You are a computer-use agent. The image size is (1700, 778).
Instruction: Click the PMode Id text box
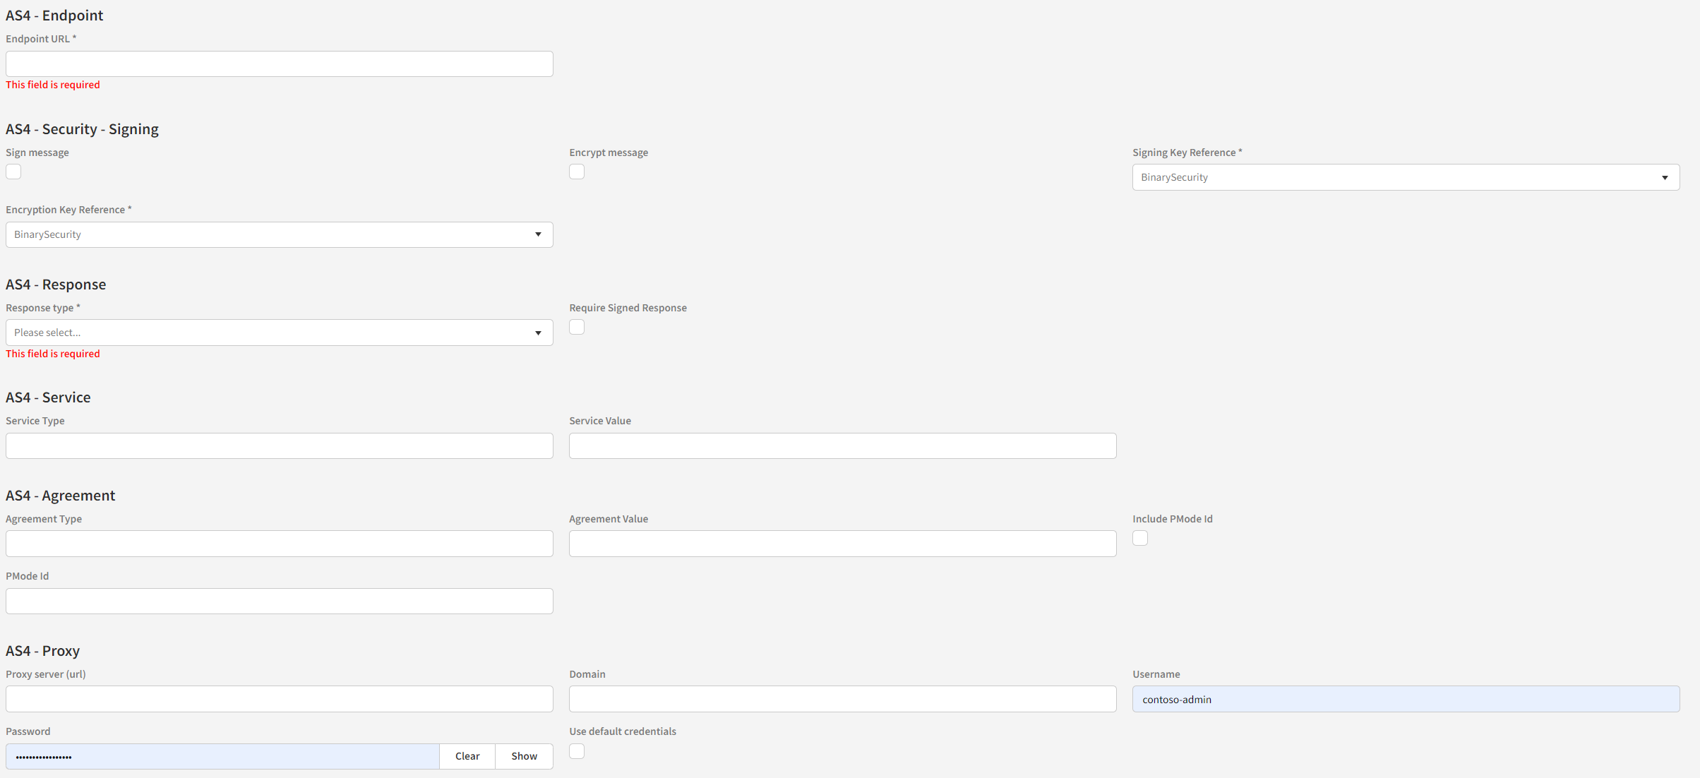point(279,601)
